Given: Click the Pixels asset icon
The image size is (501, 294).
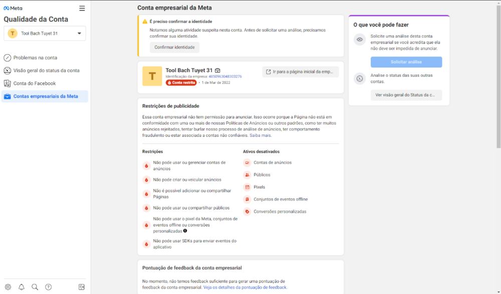Looking at the screenshot, I should coord(247,187).
